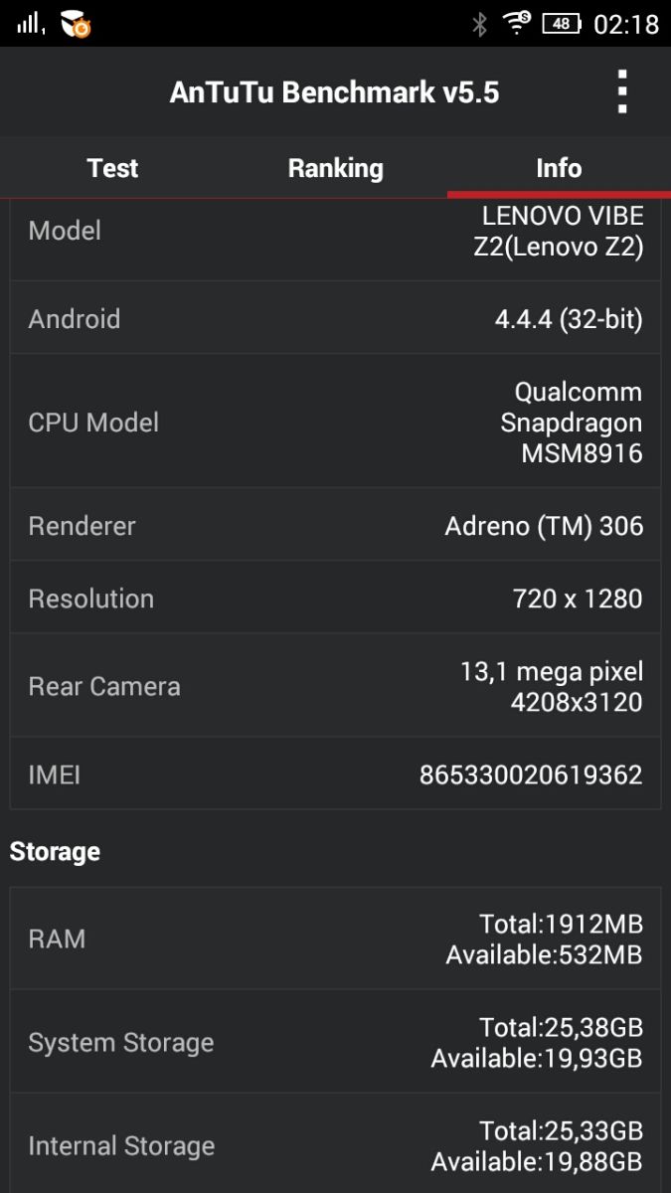Select the IMEI number row
671x1193 pixels.
[x=335, y=774]
